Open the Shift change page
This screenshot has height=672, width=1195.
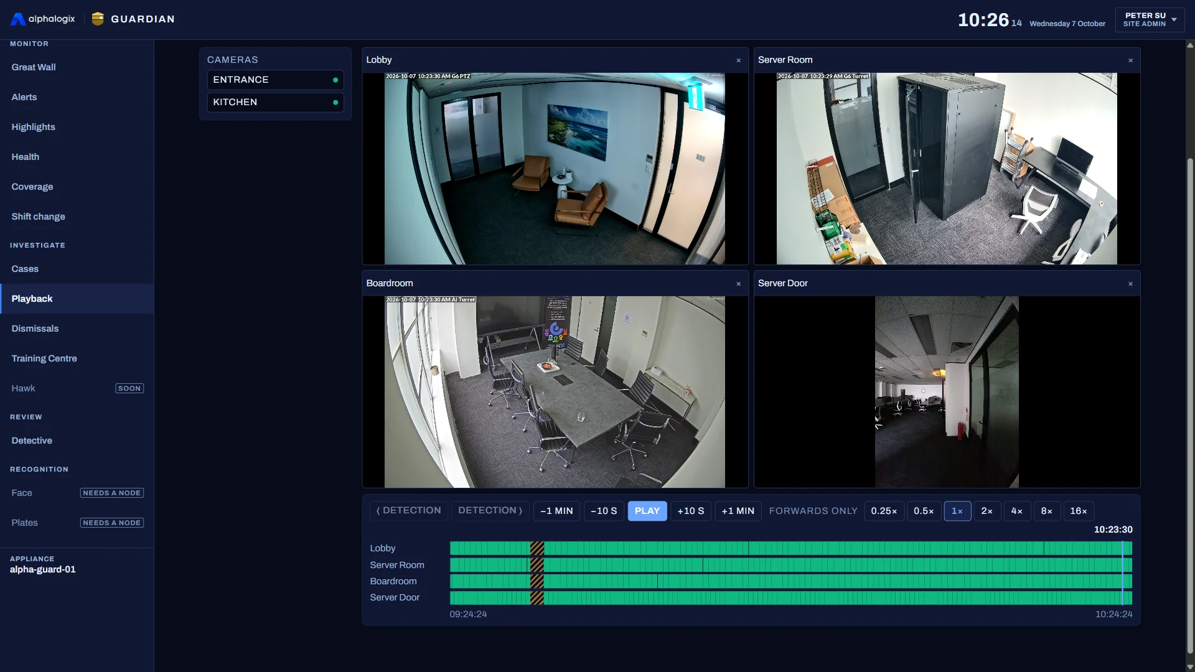(77, 217)
